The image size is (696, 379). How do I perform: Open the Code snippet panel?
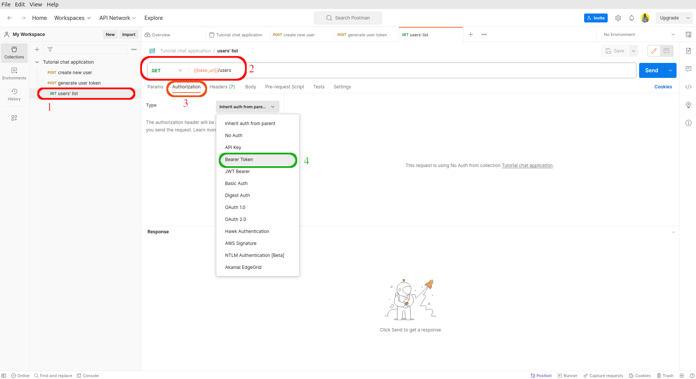coord(689,87)
